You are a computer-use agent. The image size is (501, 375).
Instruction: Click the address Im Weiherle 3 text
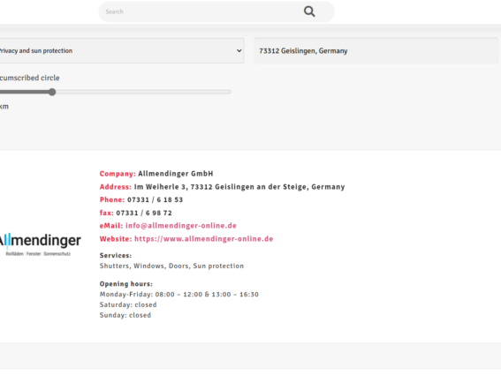pyautogui.click(x=239, y=187)
